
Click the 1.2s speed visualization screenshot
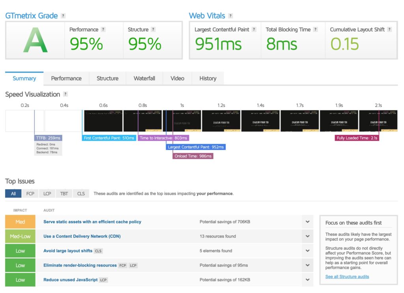point(221,121)
